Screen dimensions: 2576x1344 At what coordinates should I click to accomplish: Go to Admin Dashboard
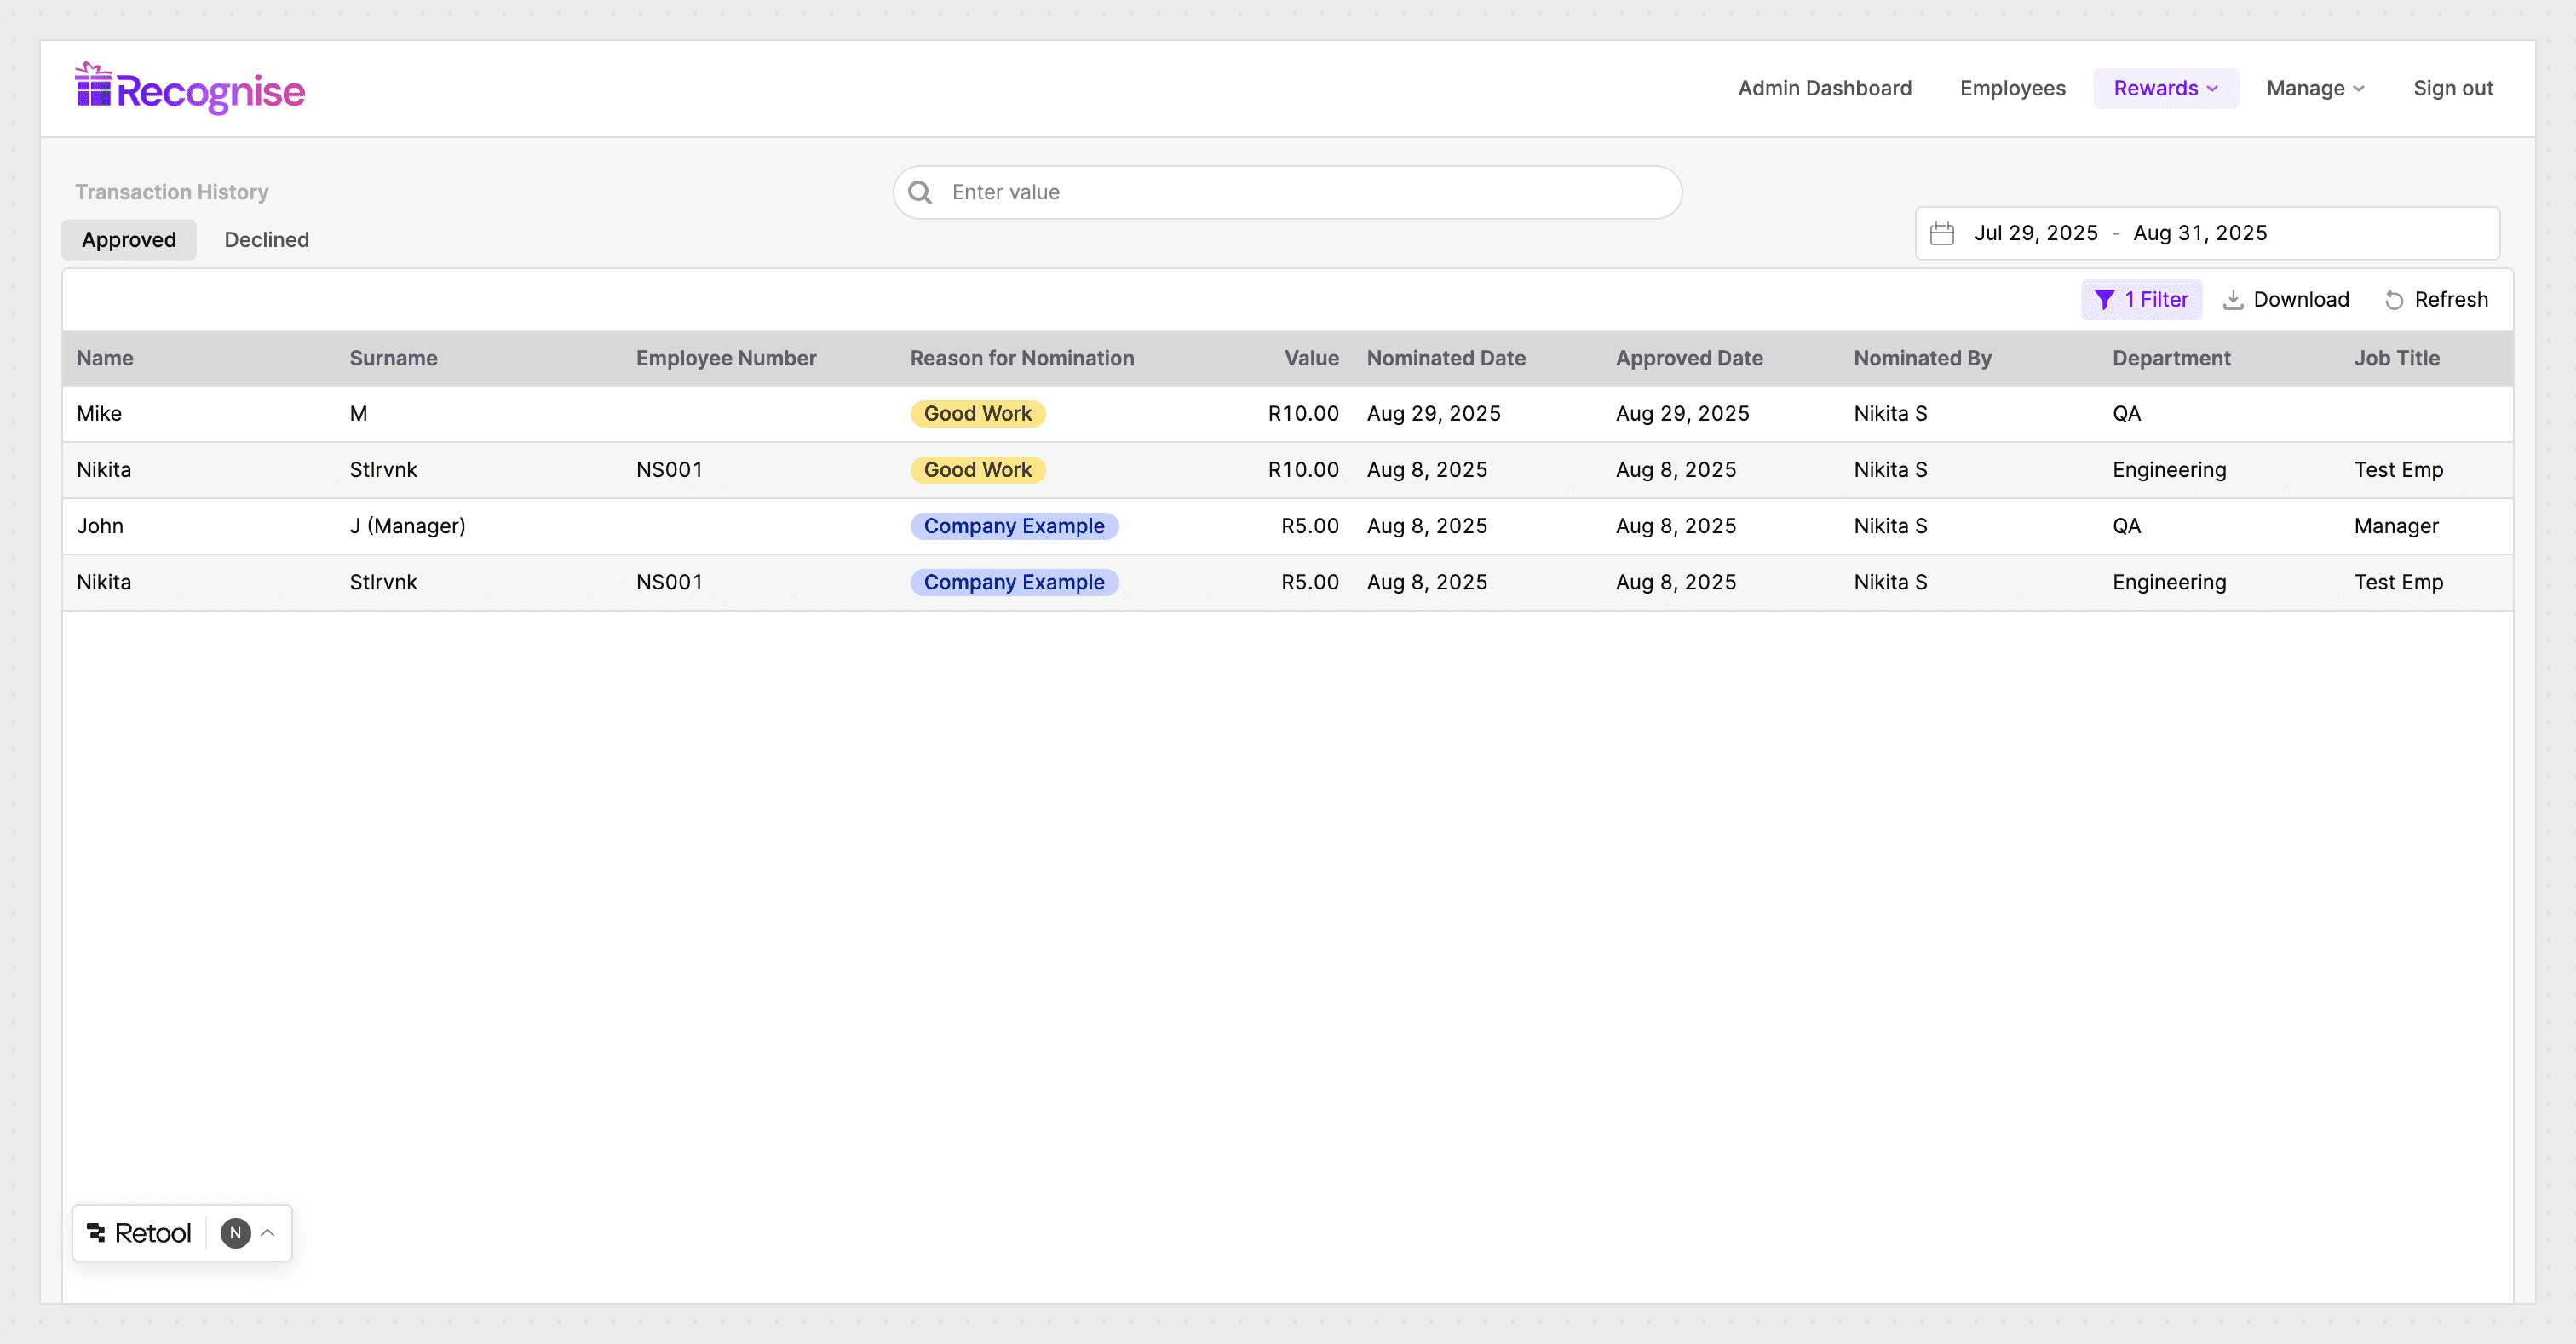click(1824, 88)
